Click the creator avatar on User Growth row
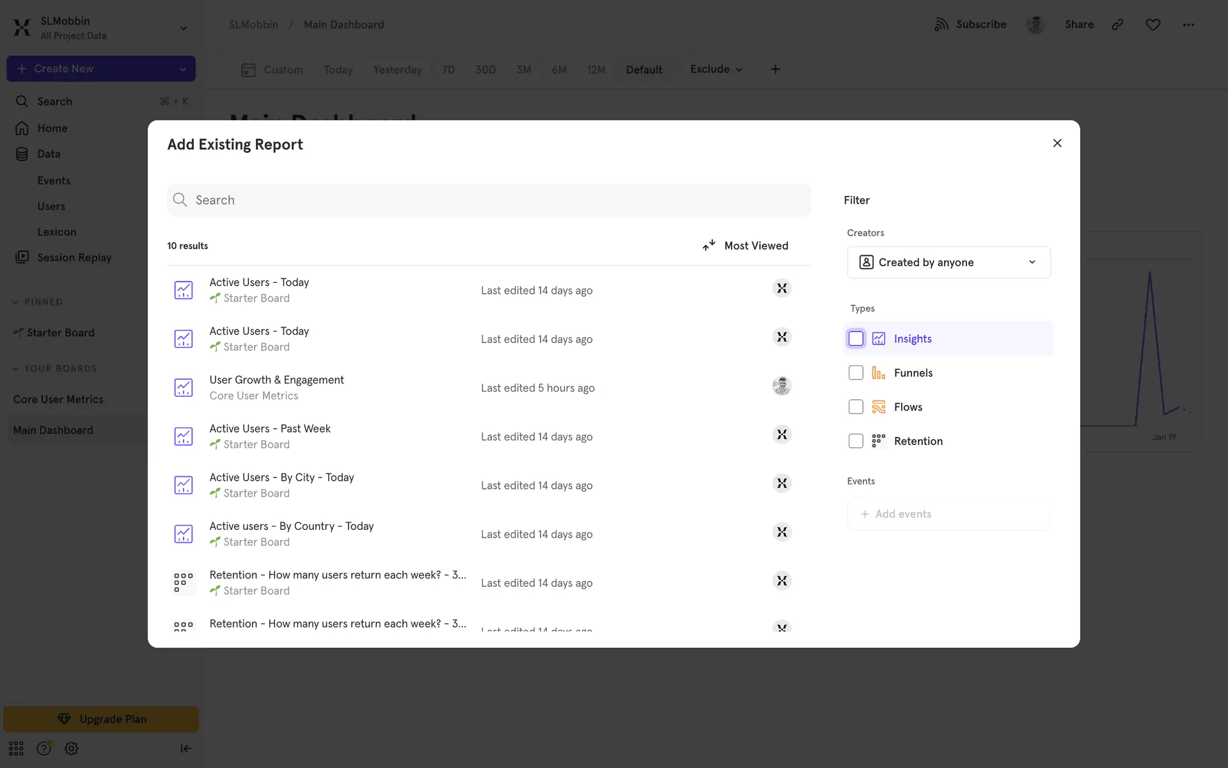The height and width of the screenshot is (768, 1228). 782,386
